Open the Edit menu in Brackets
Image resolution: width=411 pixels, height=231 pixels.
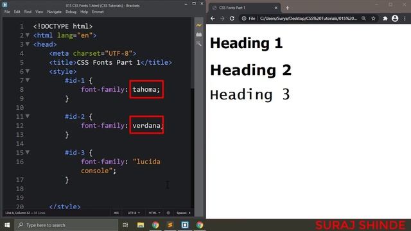(x=17, y=12)
